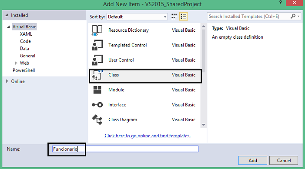This screenshot has height=169, width=305.
Task: Expand the Online section
Action: pyautogui.click(x=7, y=81)
